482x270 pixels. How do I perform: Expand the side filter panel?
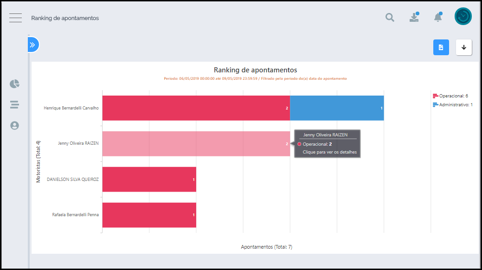[x=32, y=45]
